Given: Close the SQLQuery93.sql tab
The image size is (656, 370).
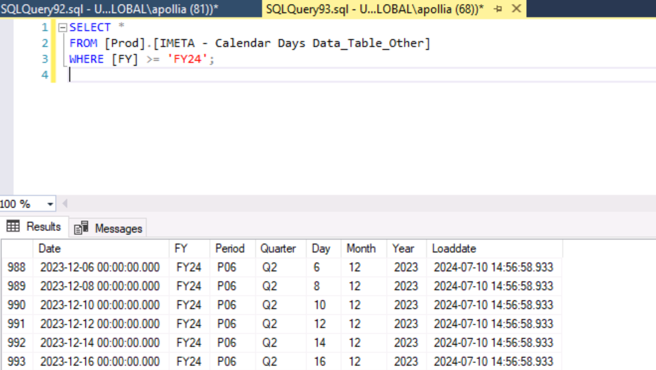Looking at the screenshot, I should (x=516, y=9).
